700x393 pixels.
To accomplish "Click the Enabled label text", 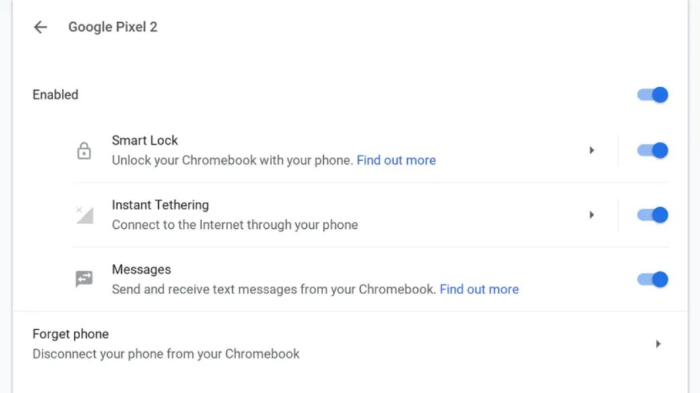I will (55, 95).
